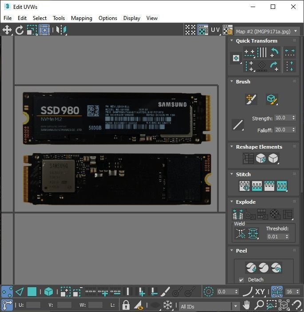Collapse the Brush rollout
The image size is (304, 312).
[232, 81]
